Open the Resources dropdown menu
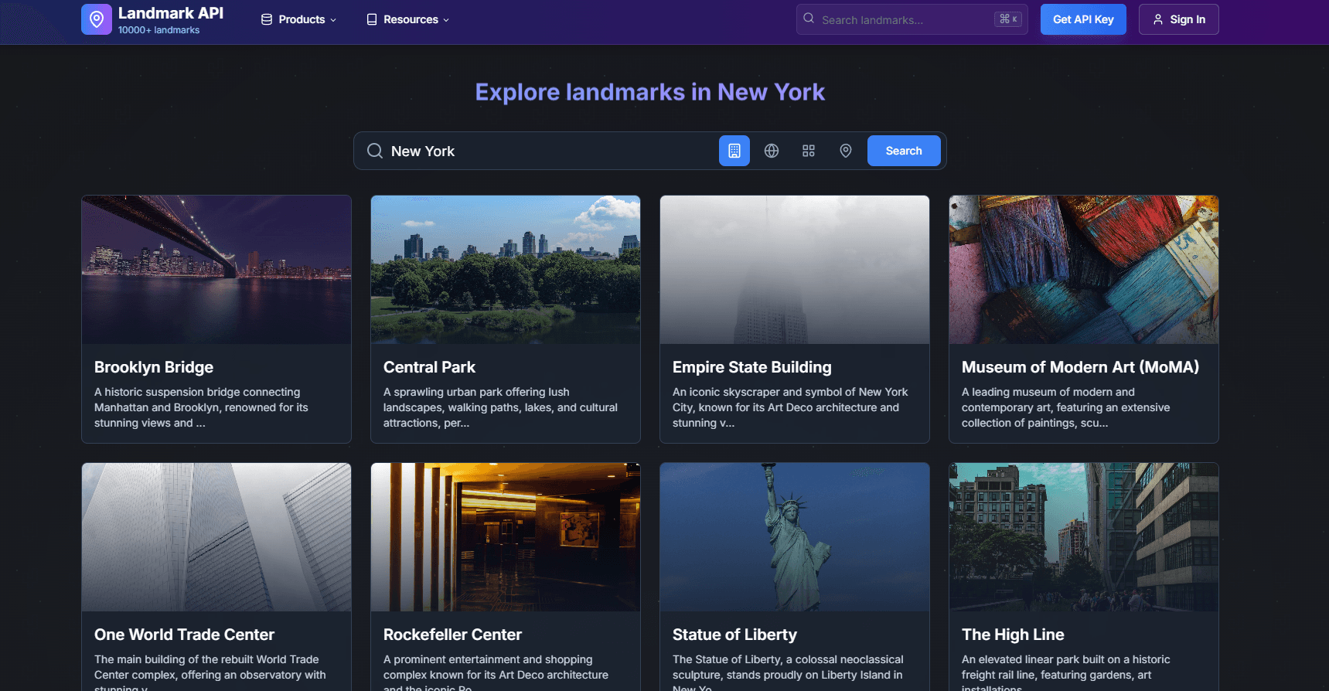The width and height of the screenshot is (1329, 691). click(x=407, y=19)
